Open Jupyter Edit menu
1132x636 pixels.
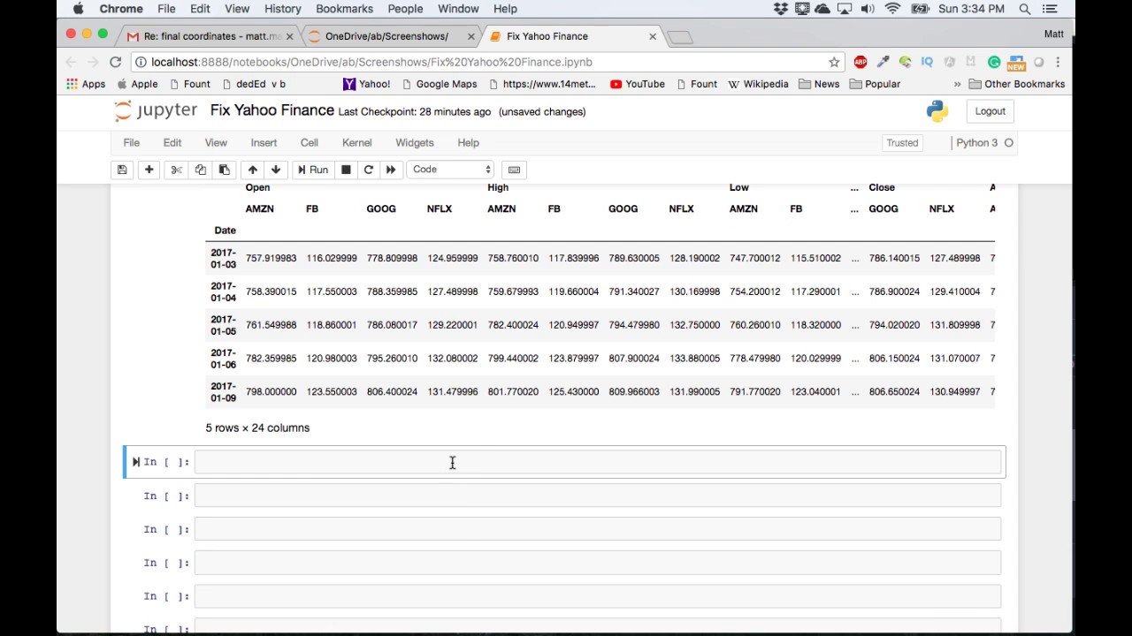click(x=172, y=142)
